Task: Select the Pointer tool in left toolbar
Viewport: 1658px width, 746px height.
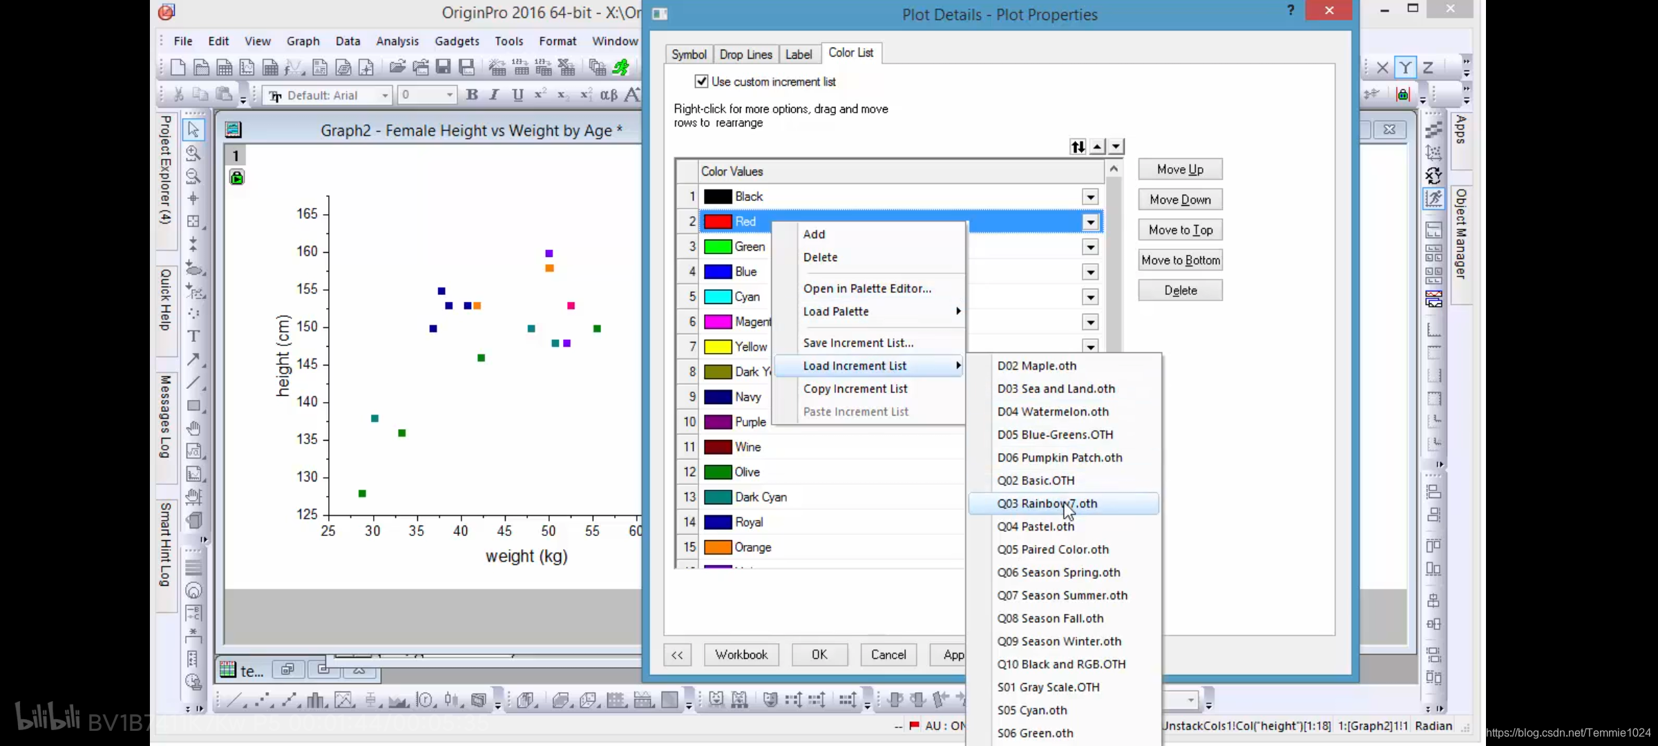Action: pyautogui.click(x=193, y=129)
